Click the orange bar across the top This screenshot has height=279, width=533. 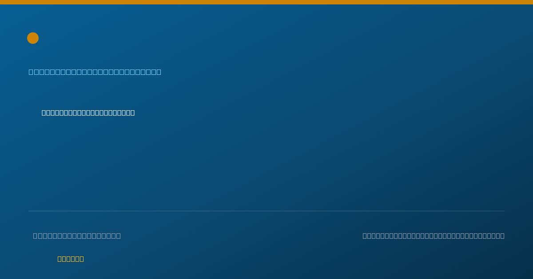tap(266, 2)
